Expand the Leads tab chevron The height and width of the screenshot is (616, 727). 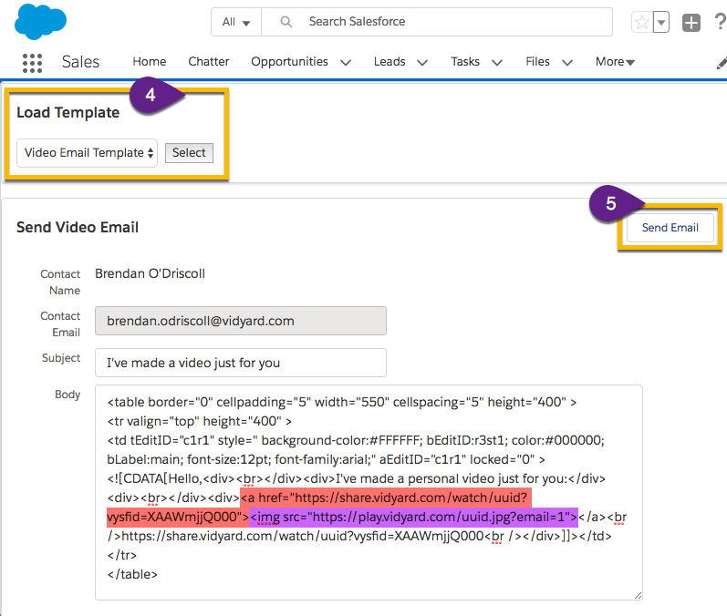(422, 63)
